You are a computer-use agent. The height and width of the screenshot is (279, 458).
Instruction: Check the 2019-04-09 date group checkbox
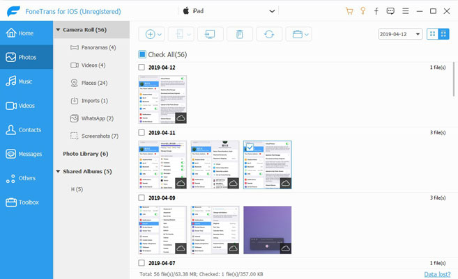pos(142,198)
